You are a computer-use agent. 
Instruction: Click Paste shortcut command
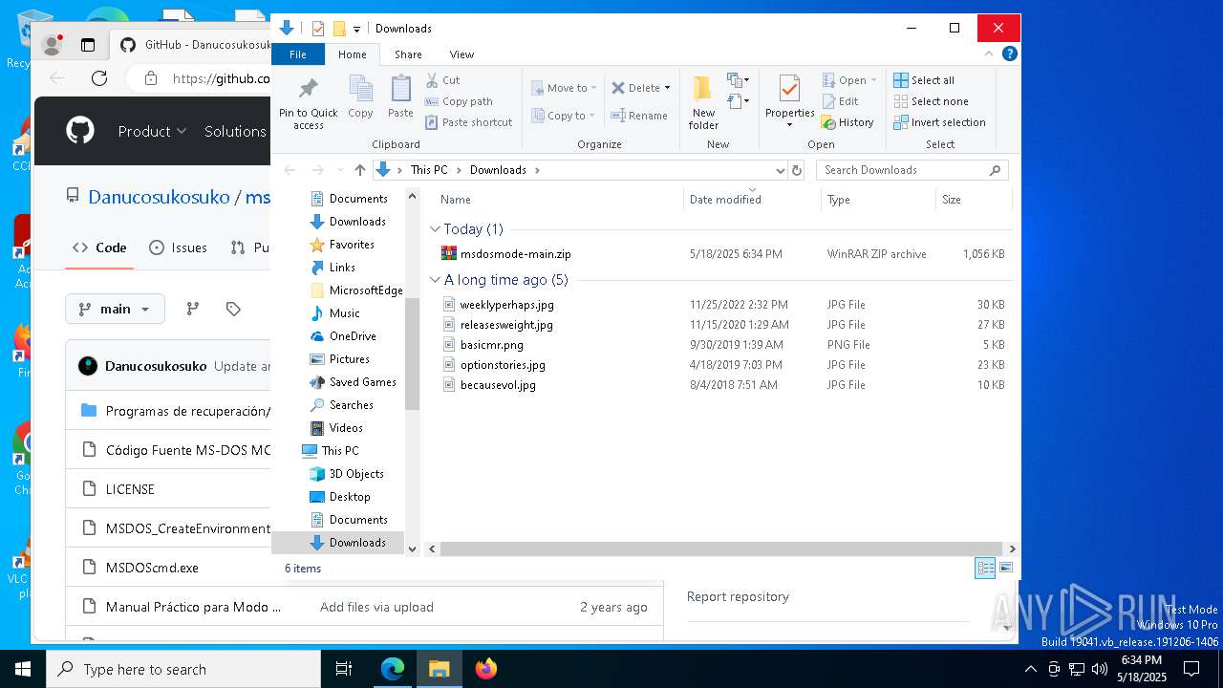(x=468, y=122)
